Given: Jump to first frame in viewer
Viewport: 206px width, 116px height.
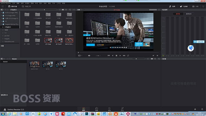Looking at the screenshot, I should (109, 56).
